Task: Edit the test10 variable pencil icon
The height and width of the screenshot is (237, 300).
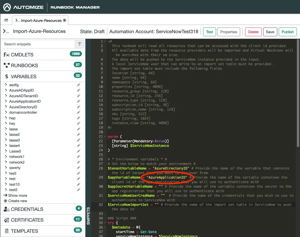Action: click(79, 184)
